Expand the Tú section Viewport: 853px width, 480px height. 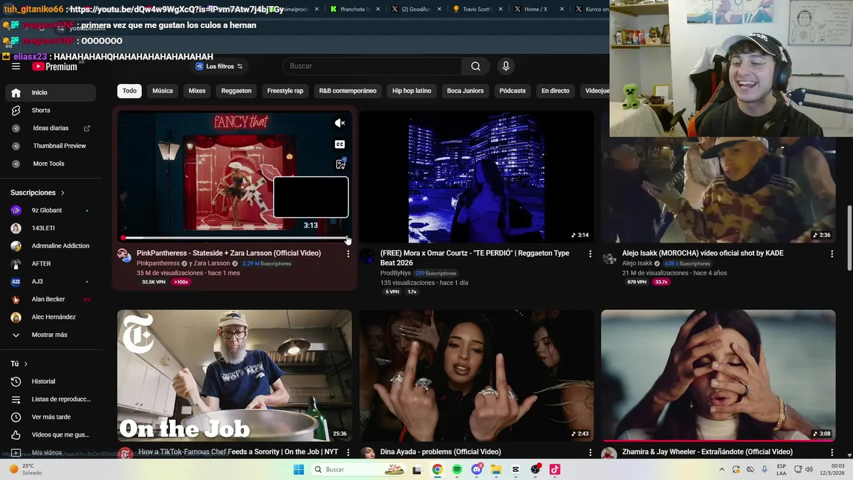tap(19, 364)
